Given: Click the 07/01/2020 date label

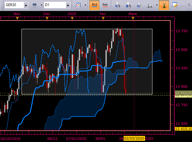Looking at the screenshot, I should [x=76, y=139].
